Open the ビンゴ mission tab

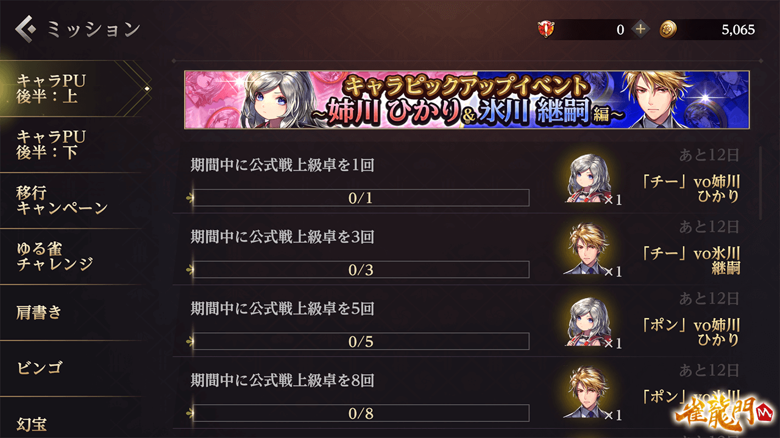(x=71, y=368)
